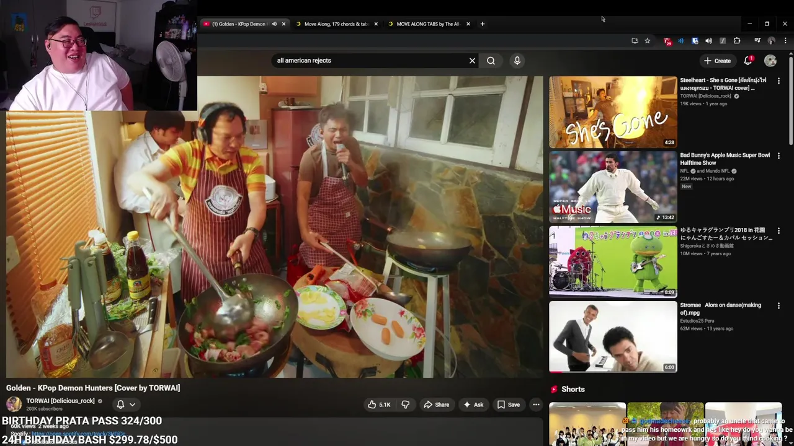Click the main video player
This screenshot has width=794, height=446.
click(x=274, y=227)
